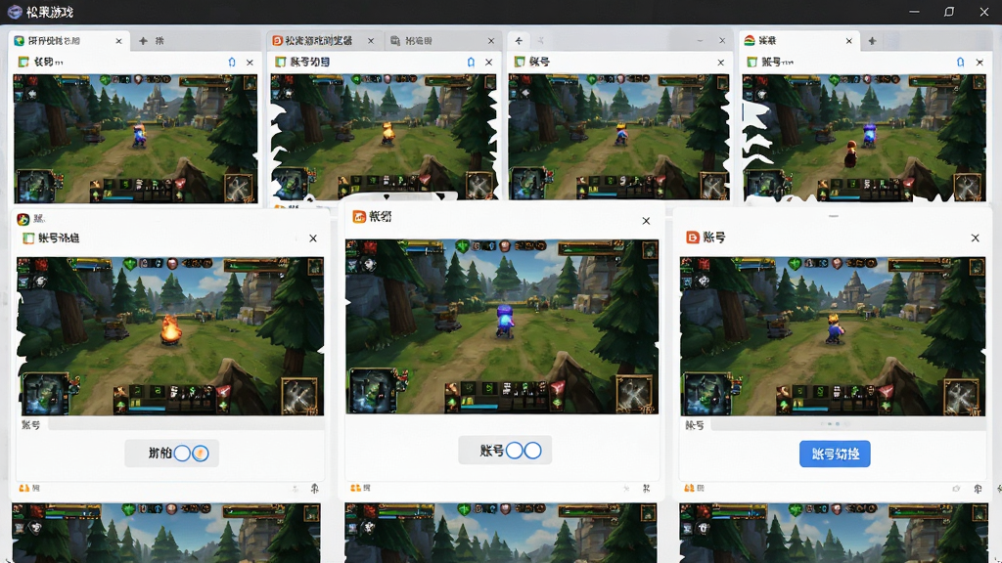Switch to the first browser tab with the green icon

tap(69, 41)
